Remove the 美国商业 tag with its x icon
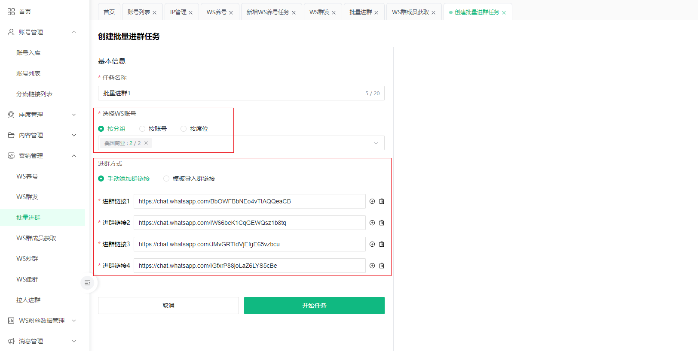The image size is (698, 351). pos(146,143)
